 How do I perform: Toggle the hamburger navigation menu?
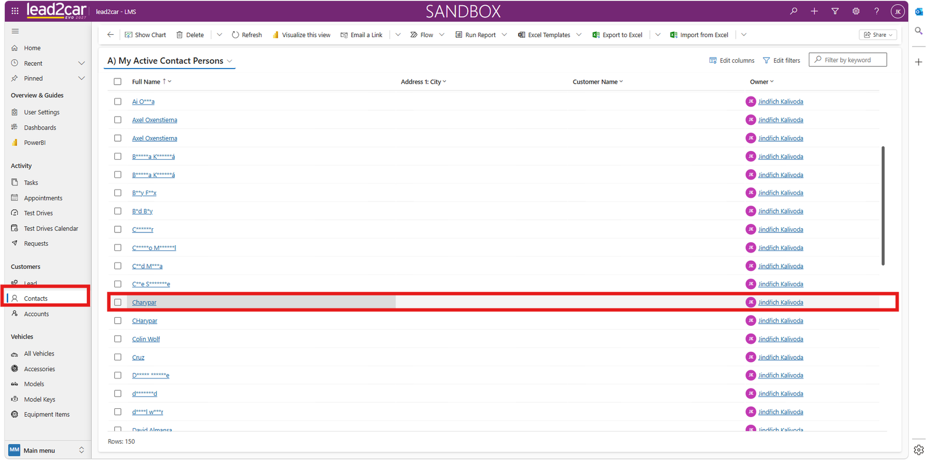click(15, 31)
